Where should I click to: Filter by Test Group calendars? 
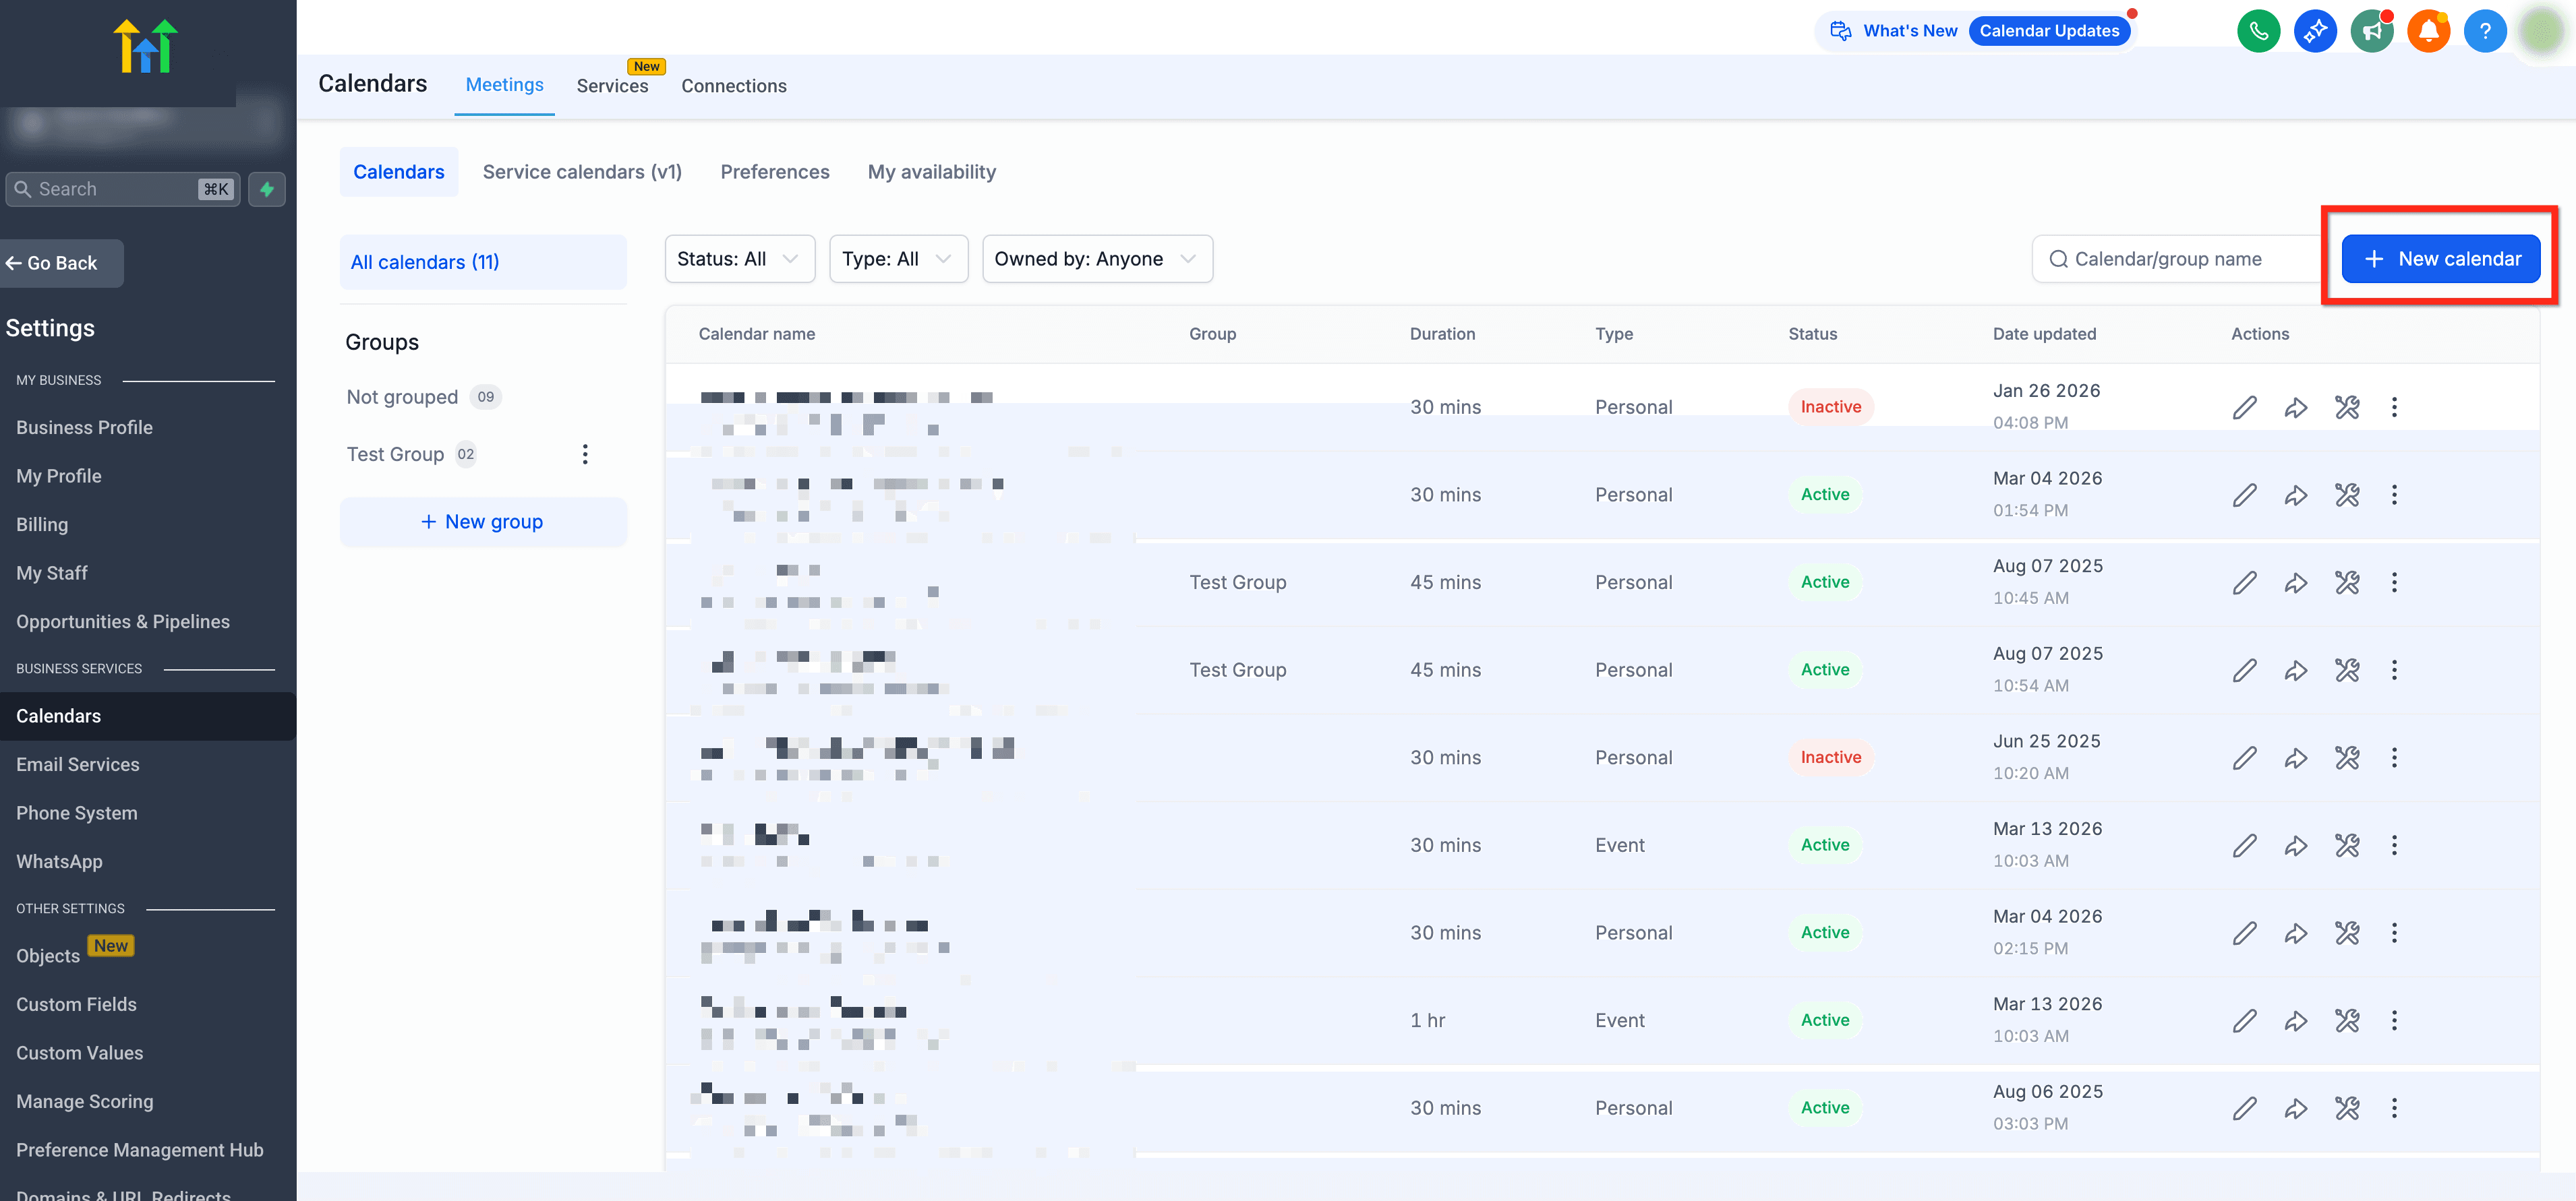coord(411,455)
